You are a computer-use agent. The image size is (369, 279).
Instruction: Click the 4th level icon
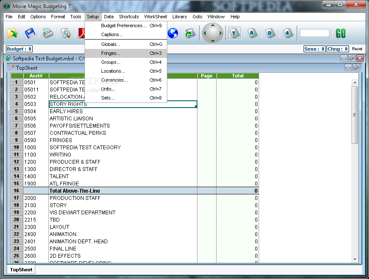pos(288,33)
